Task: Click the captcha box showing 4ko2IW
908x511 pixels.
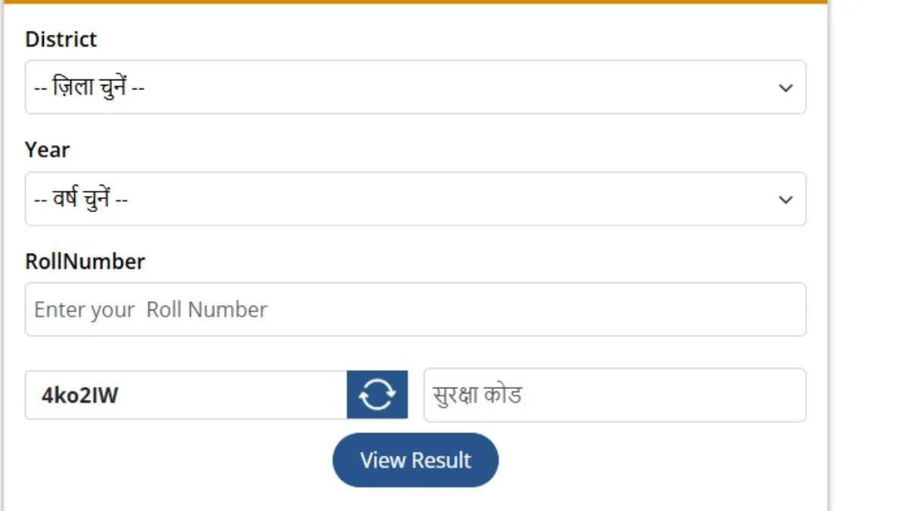Action: coord(186,395)
